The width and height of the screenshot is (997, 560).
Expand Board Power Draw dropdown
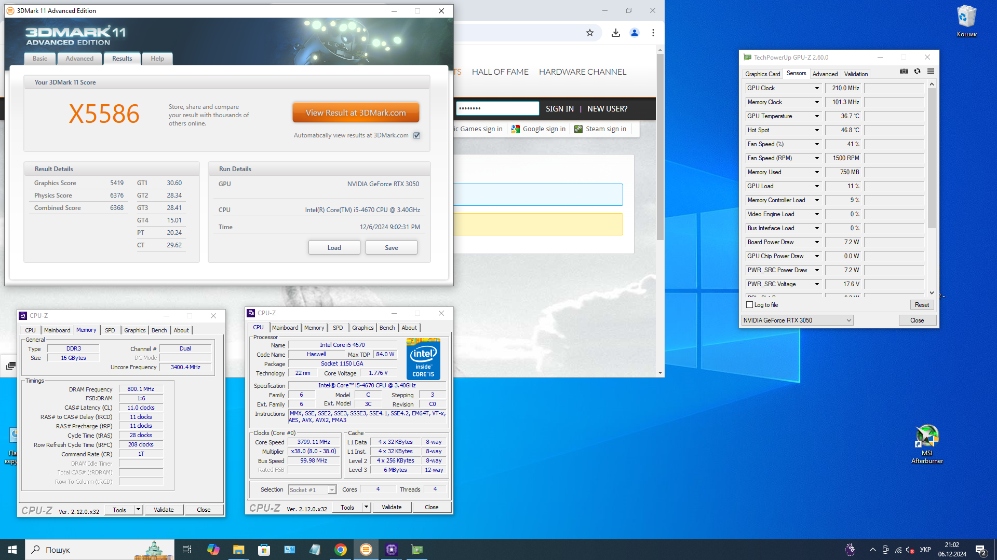click(817, 242)
